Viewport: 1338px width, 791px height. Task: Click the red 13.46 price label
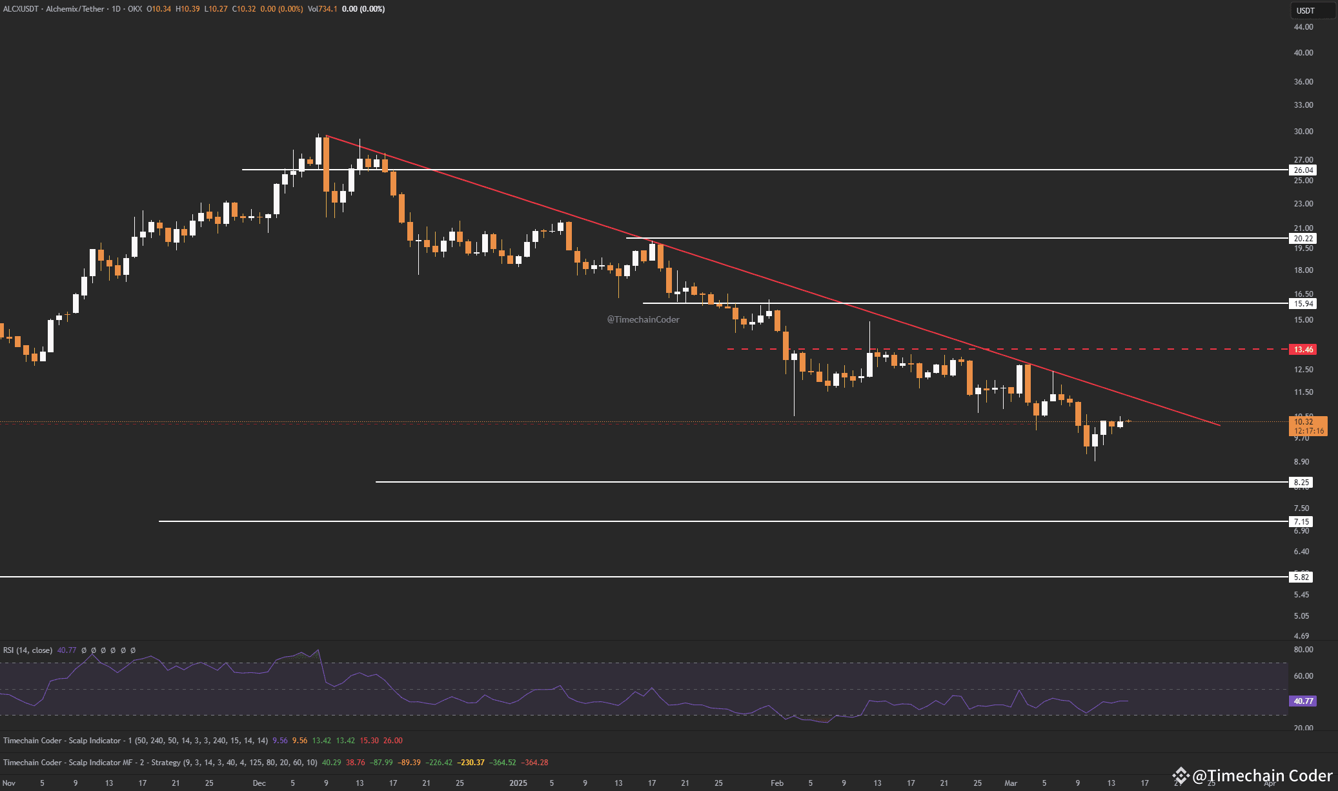coord(1303,350)
